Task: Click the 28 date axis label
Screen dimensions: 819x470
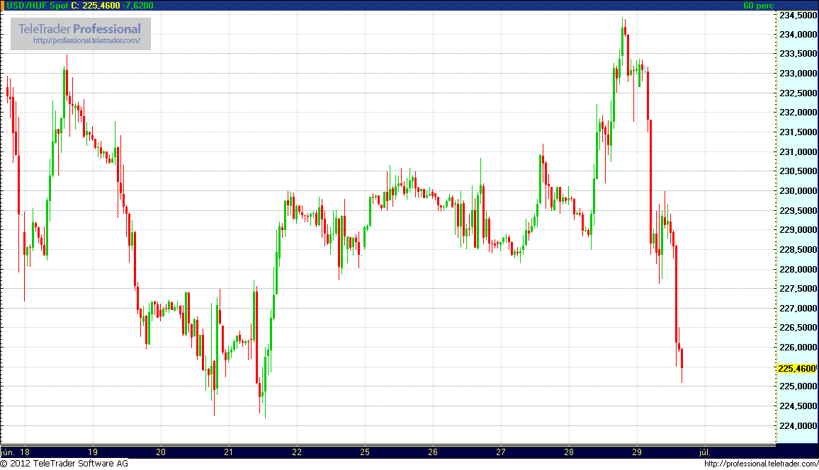Action: click(569, 452)
